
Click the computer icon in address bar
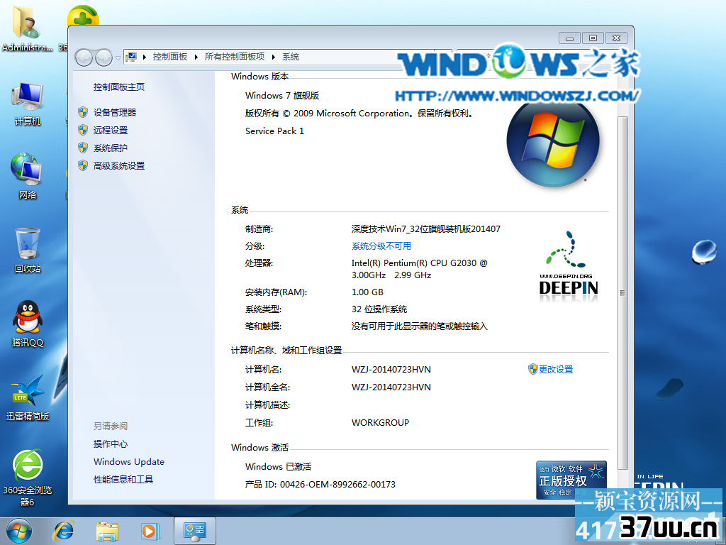(131, 57)
